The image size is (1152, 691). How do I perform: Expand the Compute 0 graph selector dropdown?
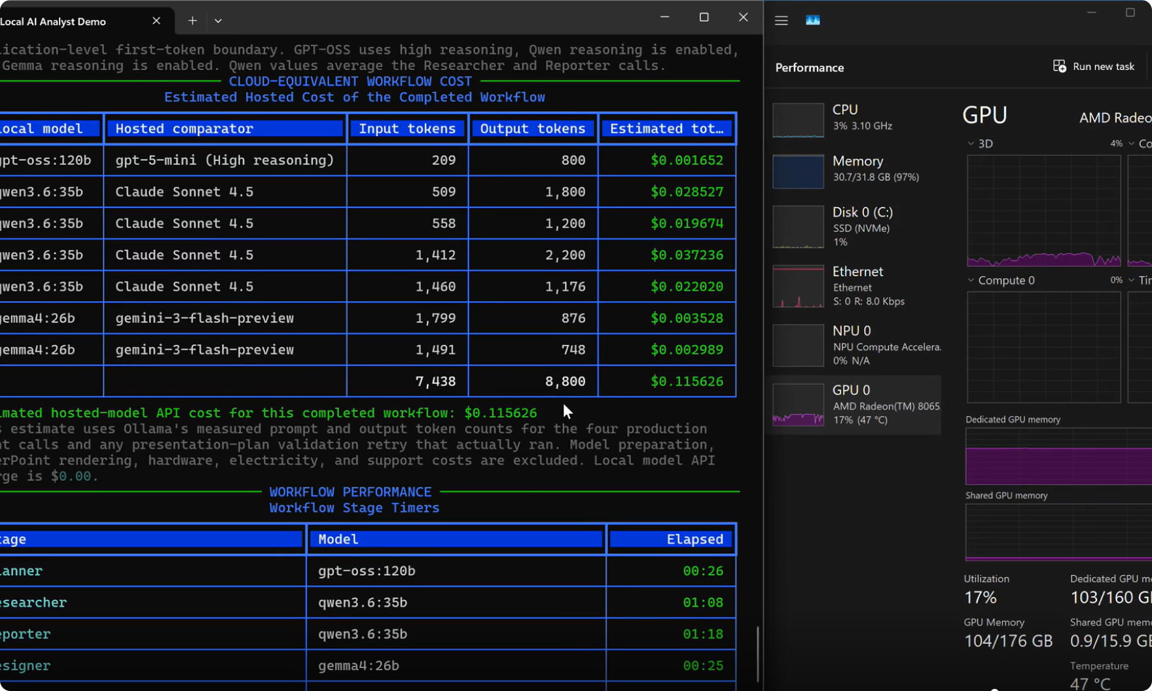point(971,280)
